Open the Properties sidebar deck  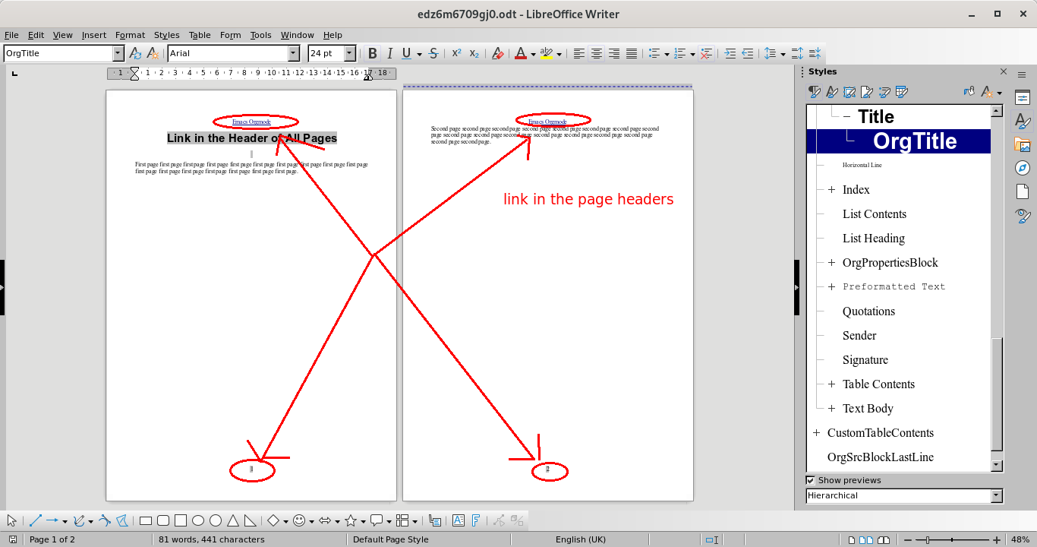[1023, 97]
